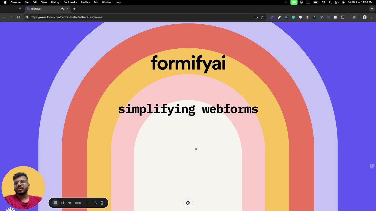376x211 pixels.
Task: Open the Apple menu
Action: click(x=5, y=2)
